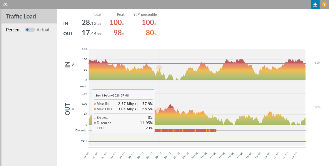The height and width of the screenshot is (166, 329).
Task: Click the OUT peak 98% value
Action: pyautogui.click(x=118, y=33)
